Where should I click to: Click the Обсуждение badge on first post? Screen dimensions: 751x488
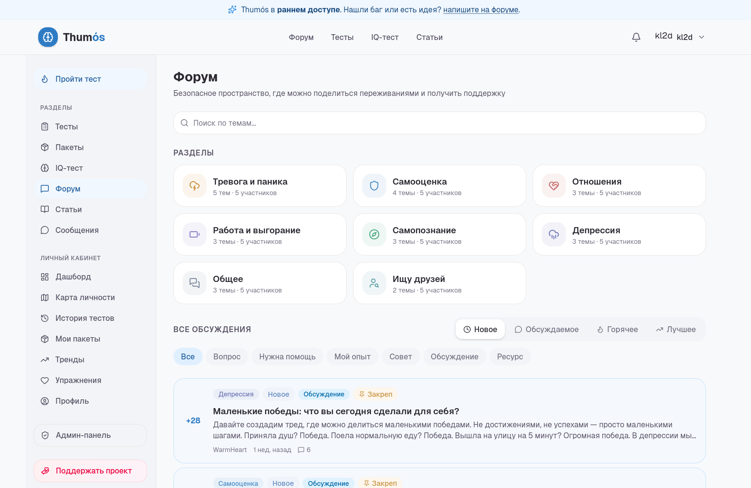pyautogui.click(x=324, y=394)
